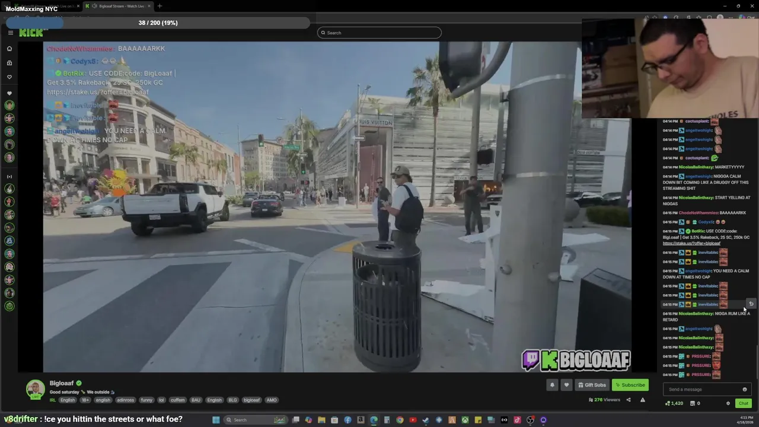Click the 'AMO' tag
759x427 pixels.
pos(272,400)
